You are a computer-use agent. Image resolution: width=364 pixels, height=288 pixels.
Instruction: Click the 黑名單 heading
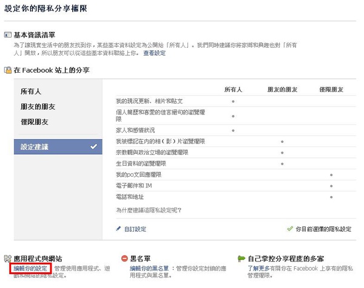pos(140,258)
